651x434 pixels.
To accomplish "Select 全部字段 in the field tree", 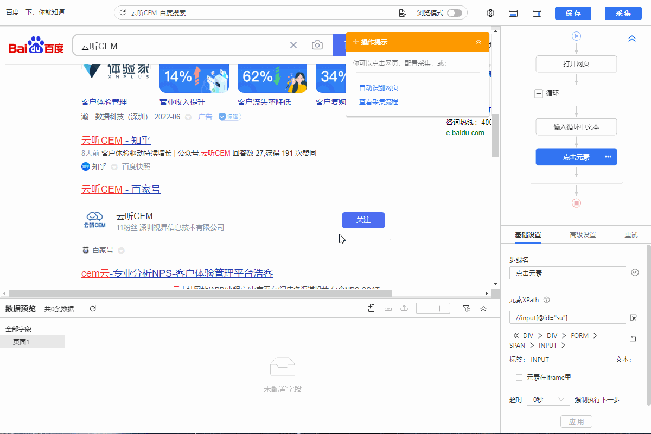I will (18, 329).
